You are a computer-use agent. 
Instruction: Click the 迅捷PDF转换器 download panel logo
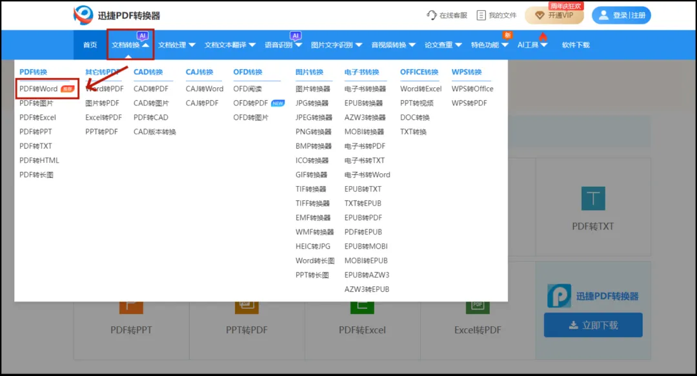[559, 296]
